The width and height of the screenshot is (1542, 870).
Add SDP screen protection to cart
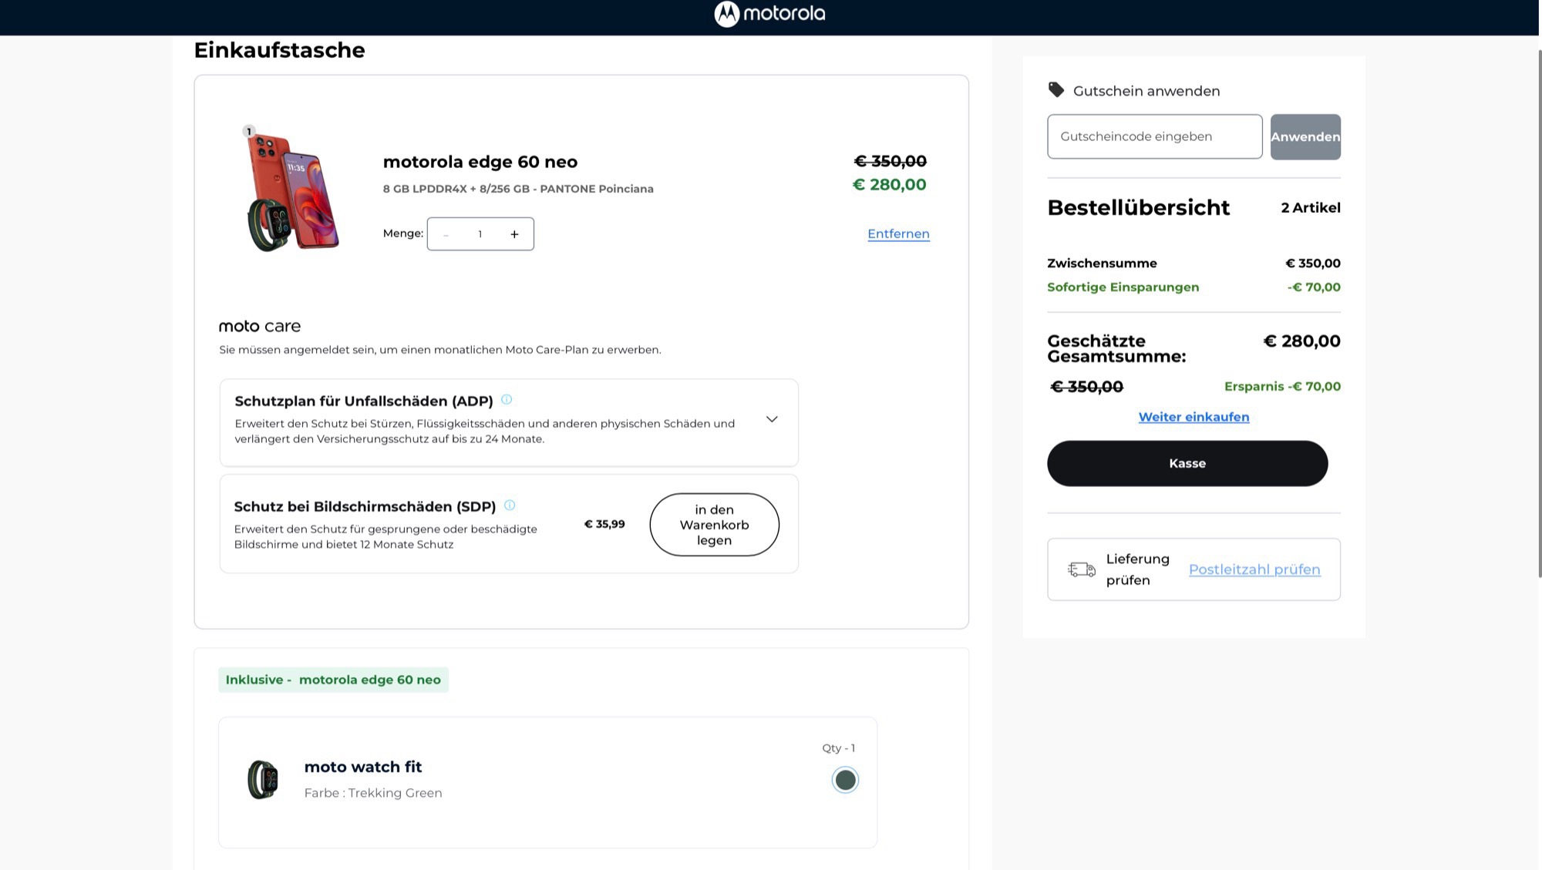tap(715, 525)
